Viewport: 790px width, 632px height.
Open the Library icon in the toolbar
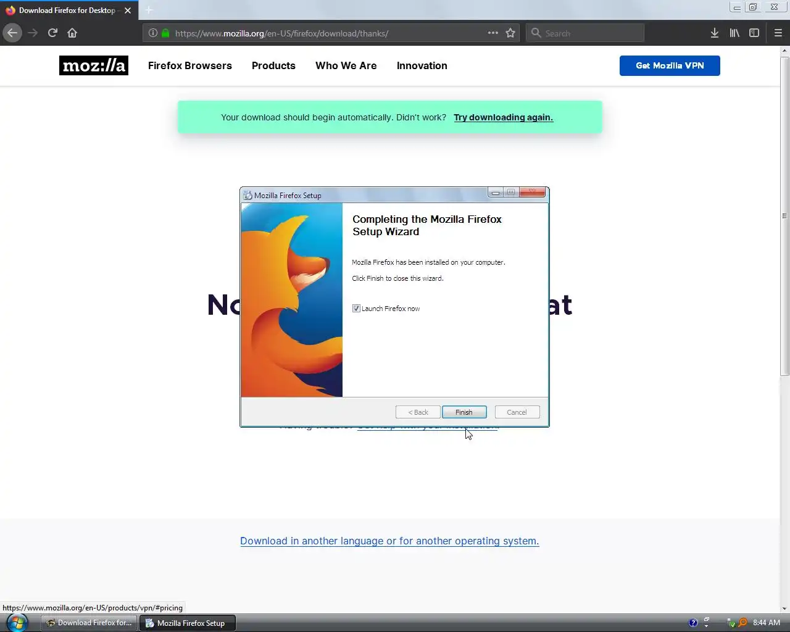(x=734, y=33)
